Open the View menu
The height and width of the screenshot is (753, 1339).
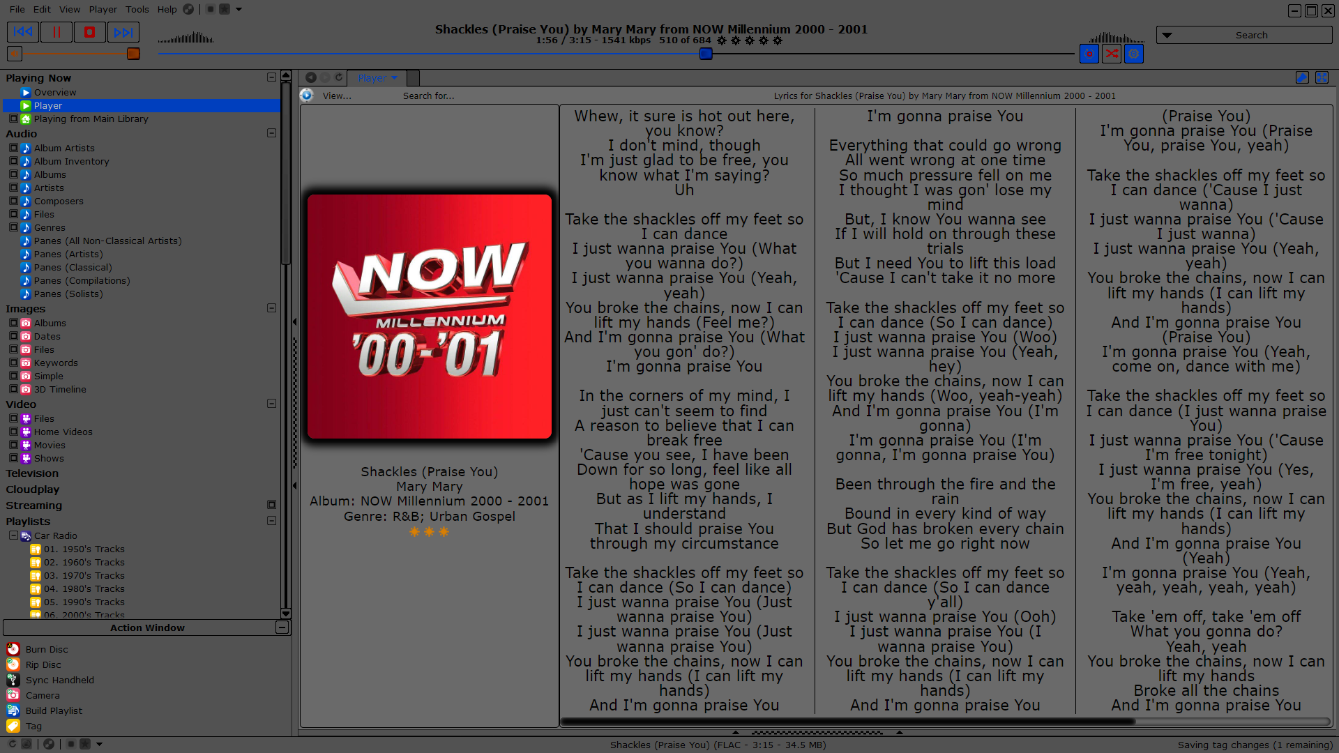click(x=70, y=9)
